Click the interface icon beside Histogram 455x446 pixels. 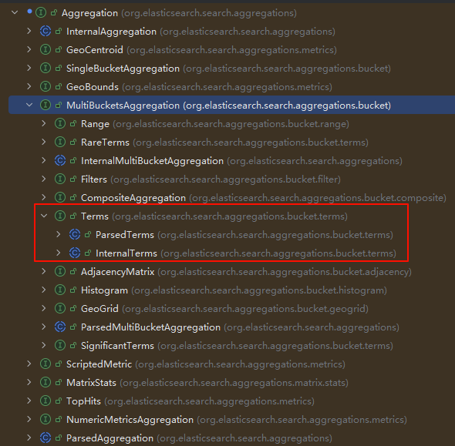[60, 290]
